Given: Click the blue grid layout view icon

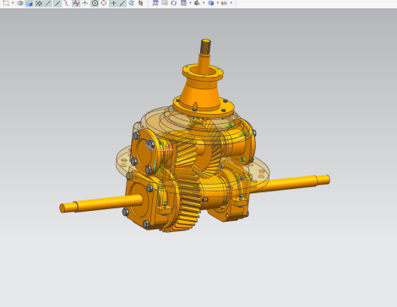Looking at the screenshot, I should pyautogui.click(x=183, y=3).
